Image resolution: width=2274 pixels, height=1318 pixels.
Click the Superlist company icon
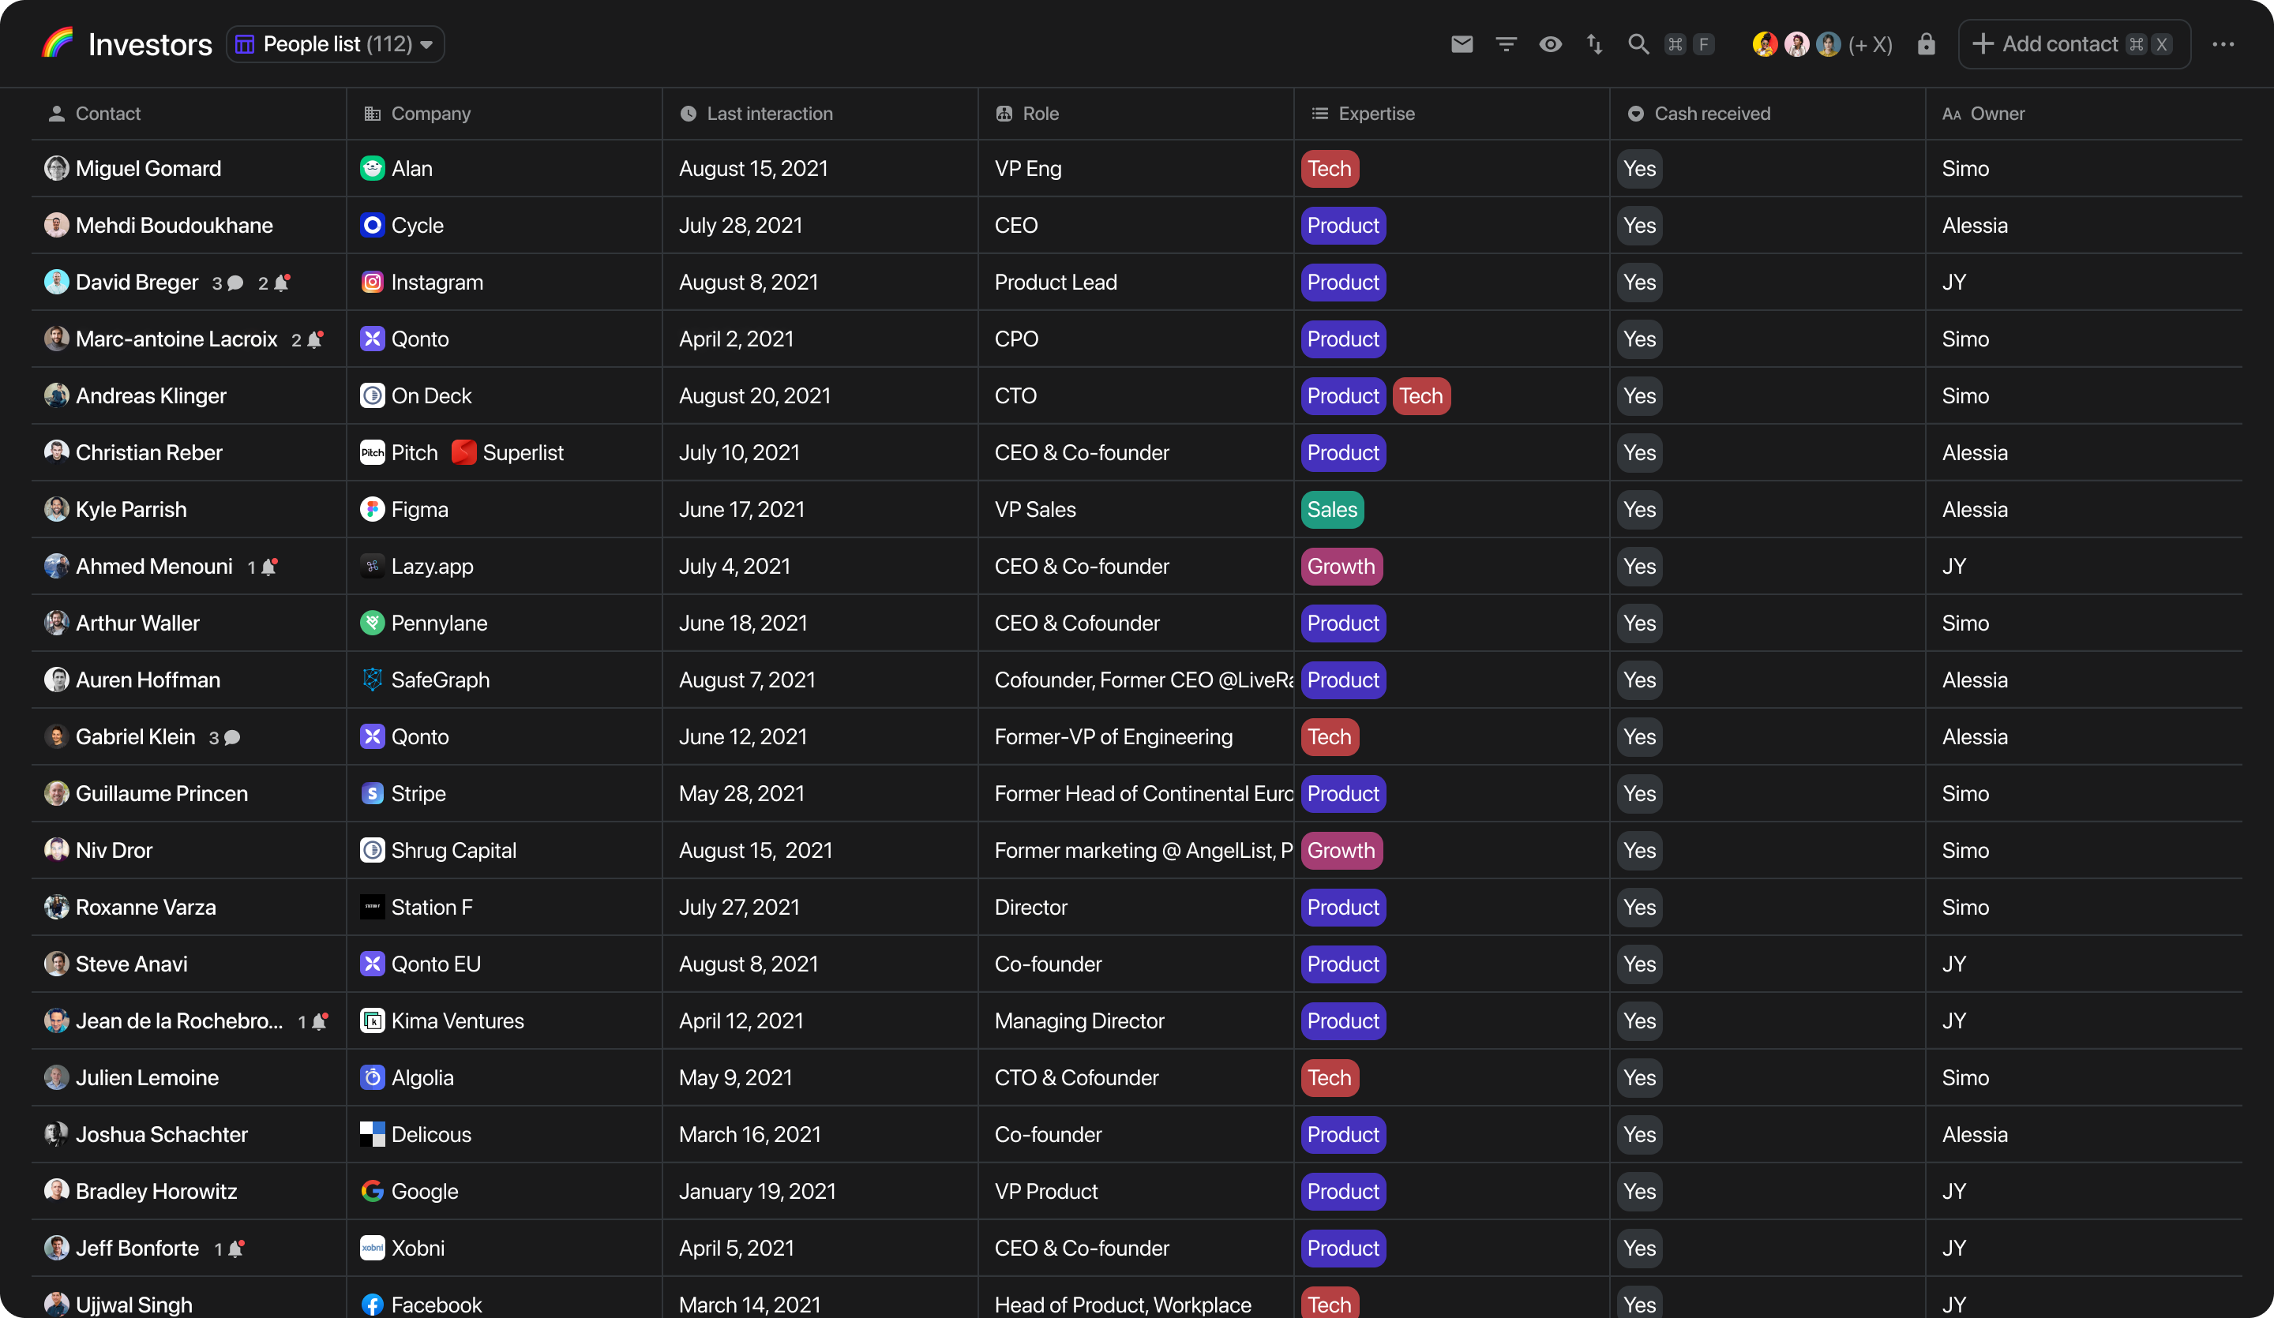(x=463, y=453)
